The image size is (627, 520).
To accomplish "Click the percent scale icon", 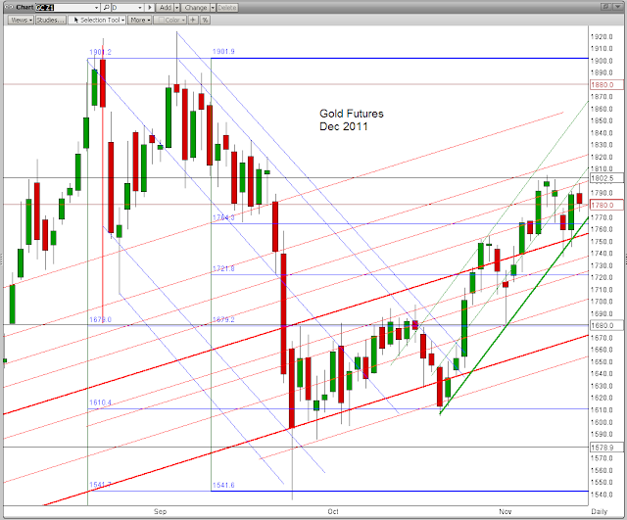I will [205, 20].
